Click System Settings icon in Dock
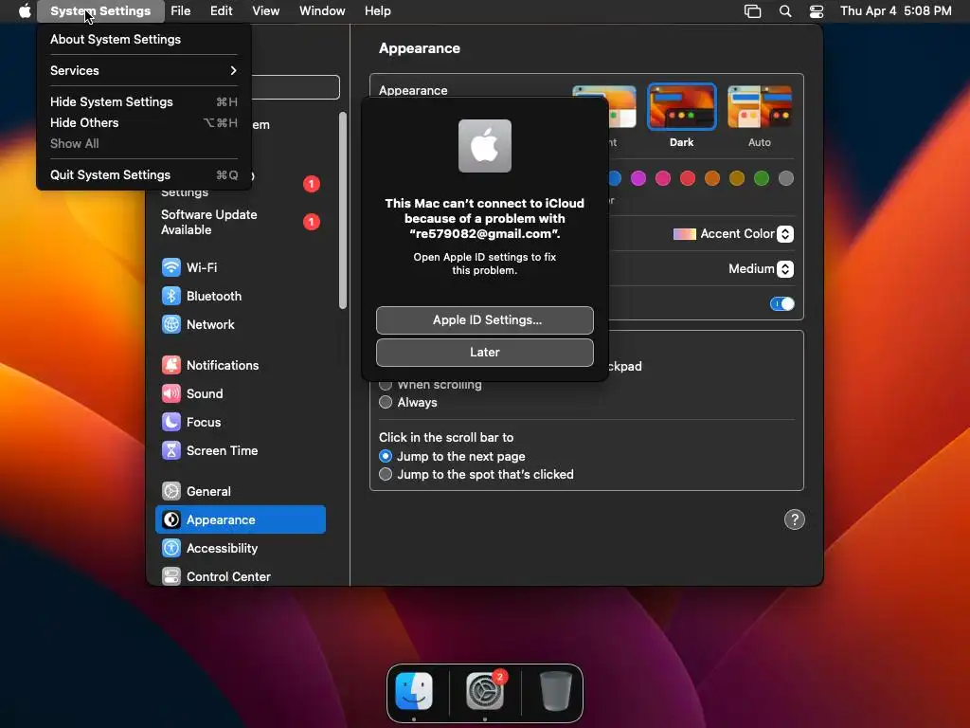The height and width of the screenshot is (728, 970). 485,691
